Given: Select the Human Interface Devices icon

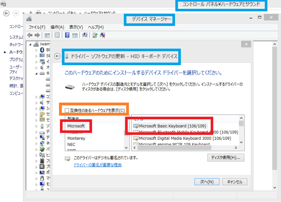Looking at the screenshot, I should pos(42,155).
